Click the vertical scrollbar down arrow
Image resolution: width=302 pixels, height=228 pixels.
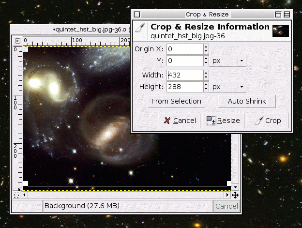[235, 187]
